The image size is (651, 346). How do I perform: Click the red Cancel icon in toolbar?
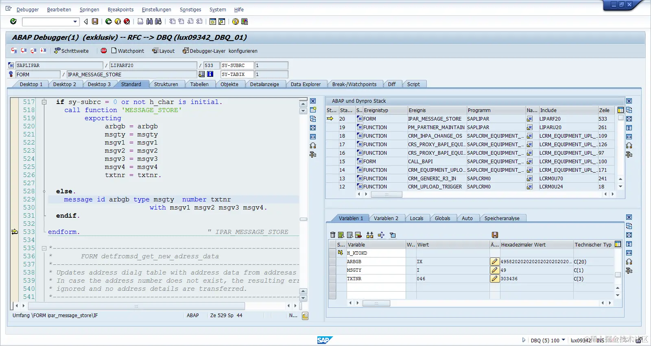pyautogui.click(x=127, y=22)
